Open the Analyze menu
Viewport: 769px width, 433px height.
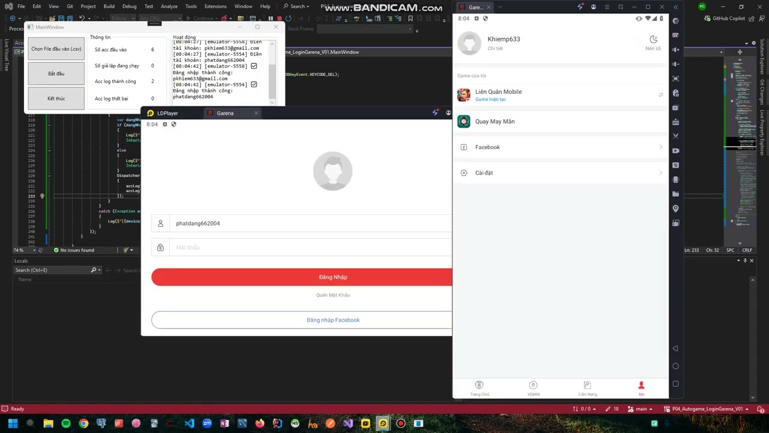169,6
